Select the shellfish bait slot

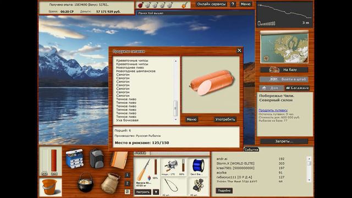[x=198, y=187]
